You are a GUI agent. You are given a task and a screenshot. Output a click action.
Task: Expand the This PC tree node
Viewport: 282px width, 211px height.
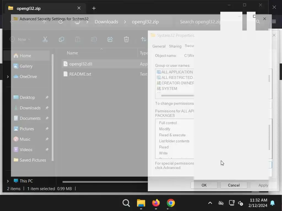coord(8,181)
